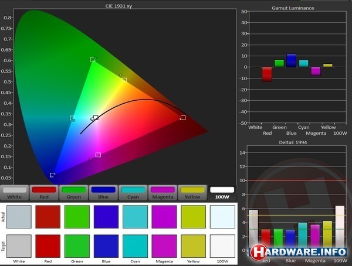The image size is (352, 266).
Task: Click the CIE 1931 xy chart title
Action: coord(119,6)
